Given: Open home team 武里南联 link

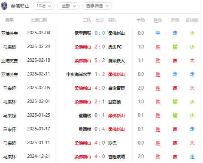Looking at the screenshot, I should pos(83,33).
